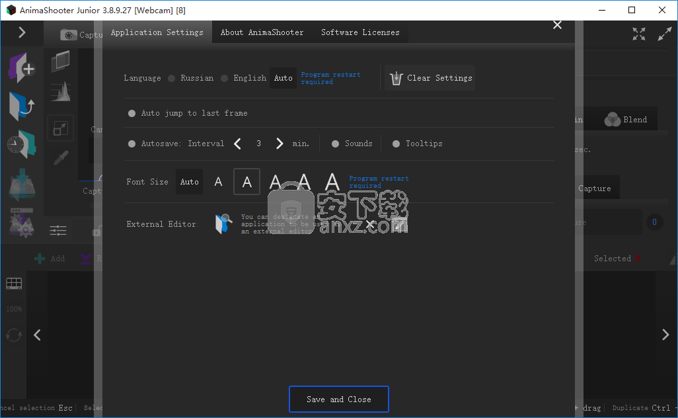678x418 pixels.
Task: Maximize the AnimaShooter window
Action: pyautogui.click(x=632, y=10)
